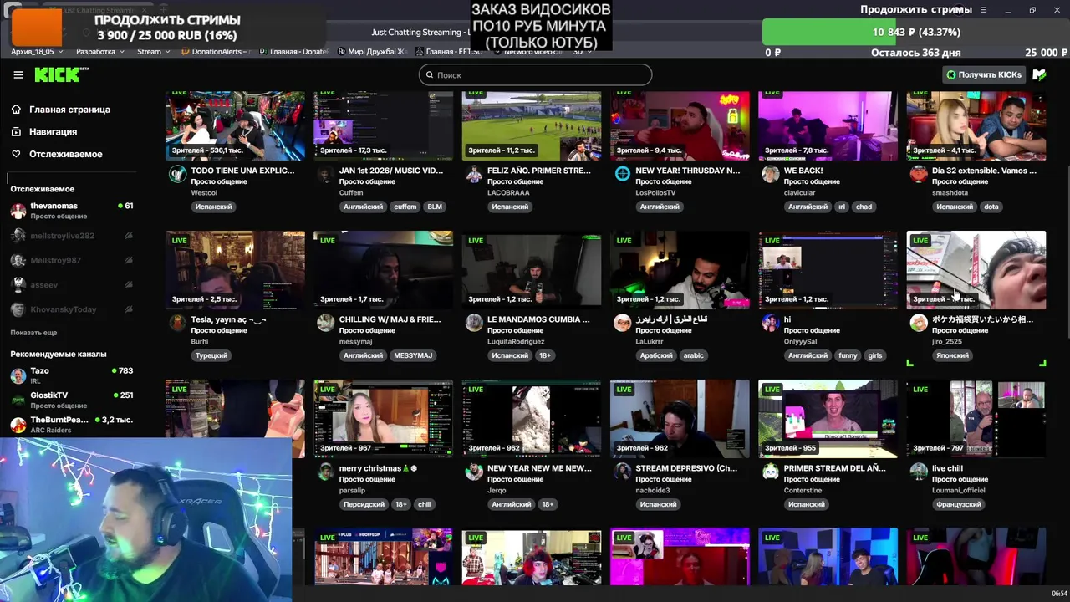Open the FELIZ AÑO. PRIMER STRE... stream thumbnail
This screenshot has width=1070, height=602.
click(x=531, y=126)
